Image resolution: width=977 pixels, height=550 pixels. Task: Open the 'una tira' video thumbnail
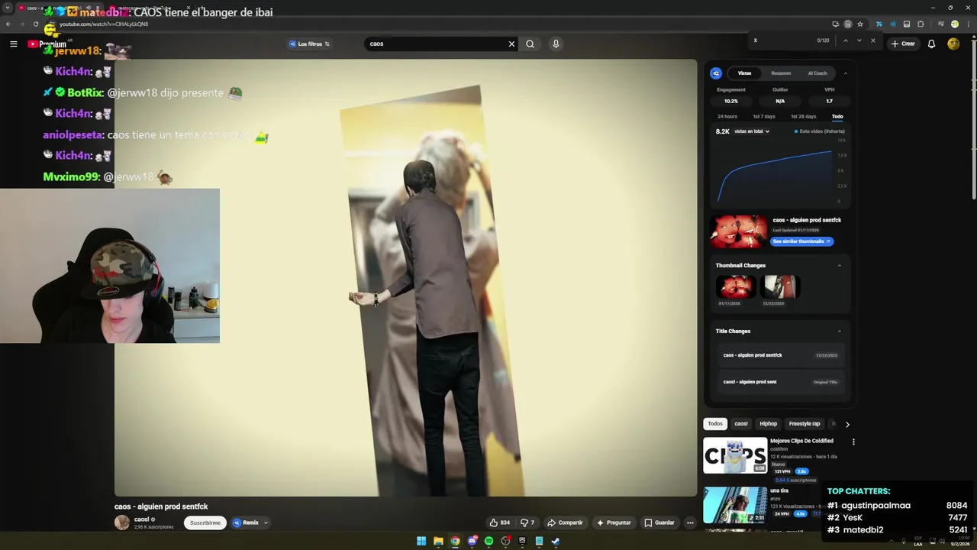click(735, 505)
